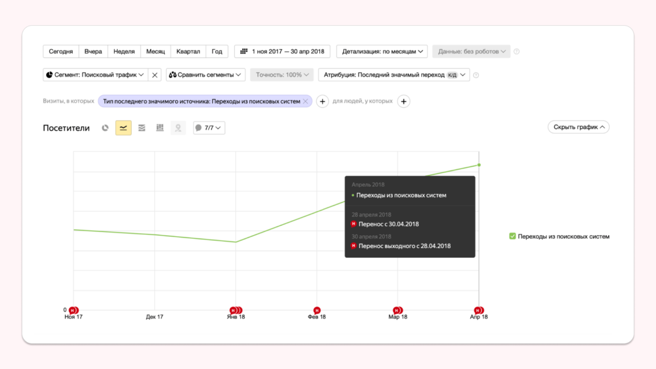Viewport: 656px width, 369px height.
Task: Remove the search engine source filter chip
Action: coord(306,101)
